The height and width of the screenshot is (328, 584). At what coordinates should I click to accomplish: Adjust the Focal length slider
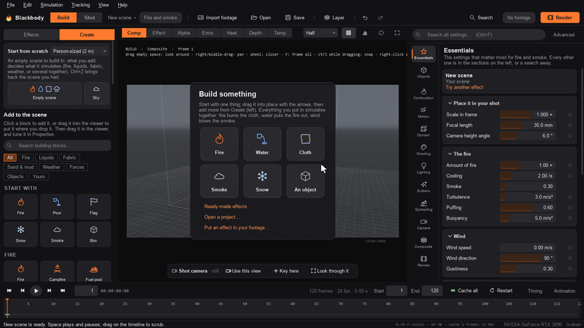pyautogui.click(x=528, y=125)
